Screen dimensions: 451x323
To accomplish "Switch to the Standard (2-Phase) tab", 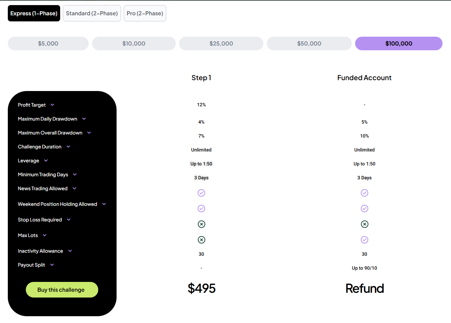I will pyautogui.click(x=92, y=13).
